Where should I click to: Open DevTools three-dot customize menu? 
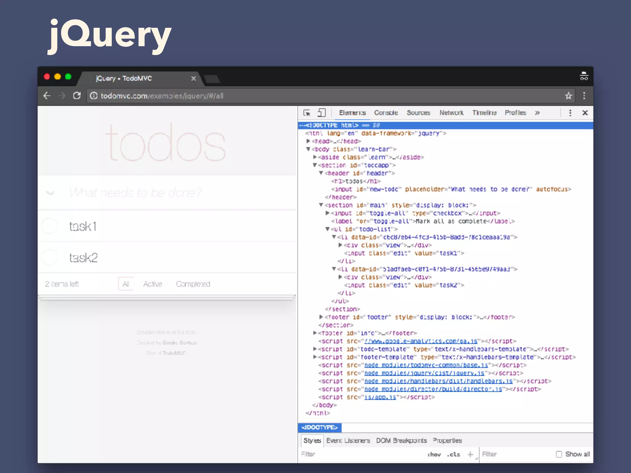[570, 113]
